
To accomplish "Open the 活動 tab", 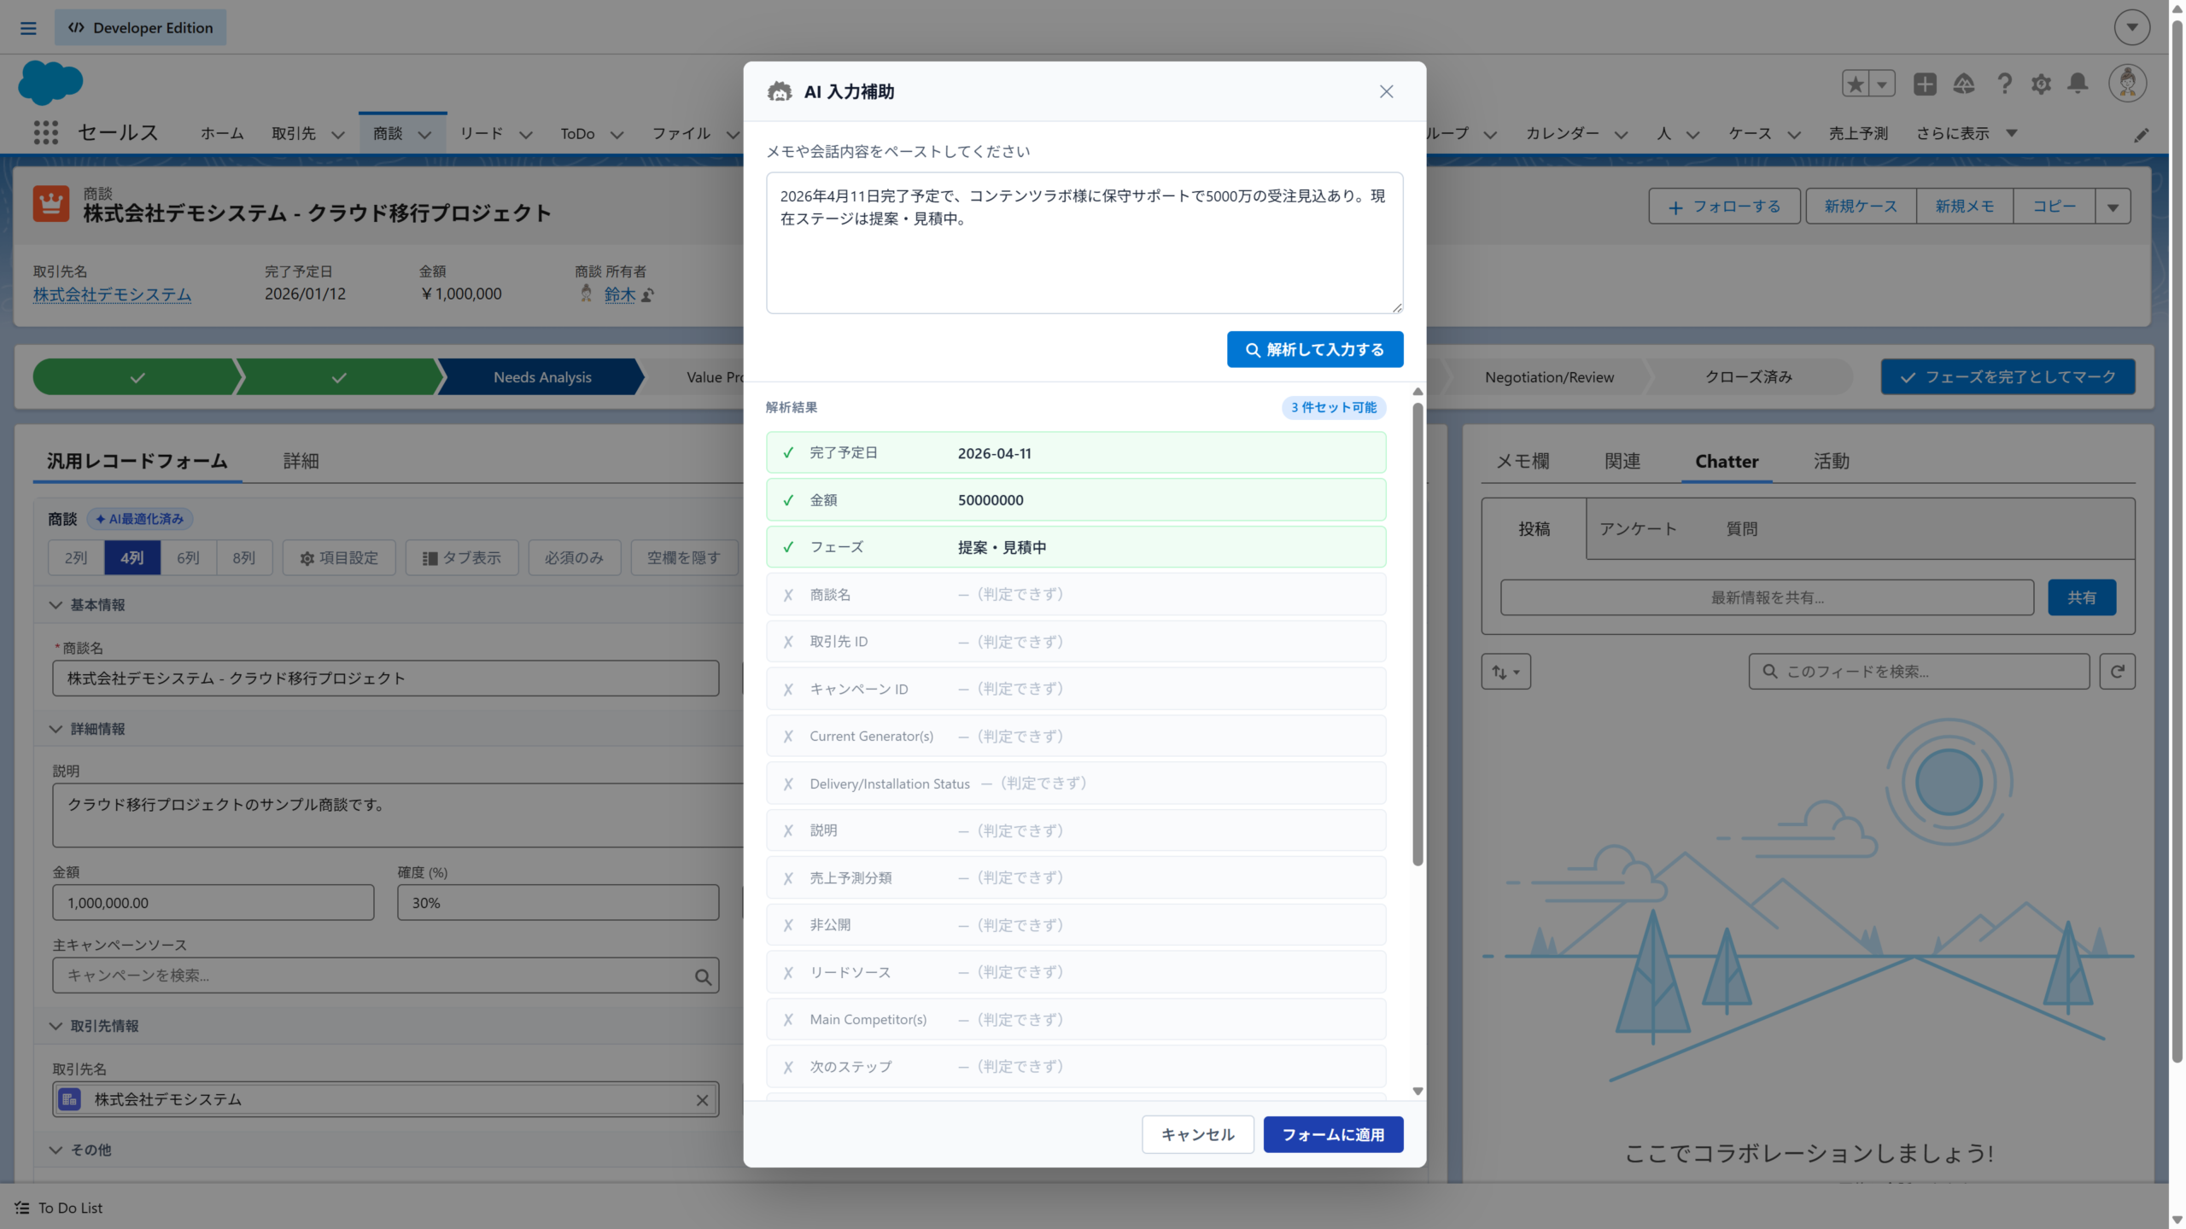I will [x=1831, y=461].
